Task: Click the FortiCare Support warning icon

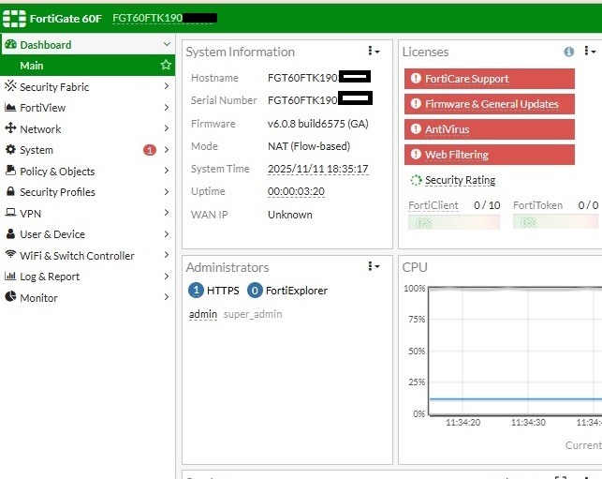Action: point(416,79)
